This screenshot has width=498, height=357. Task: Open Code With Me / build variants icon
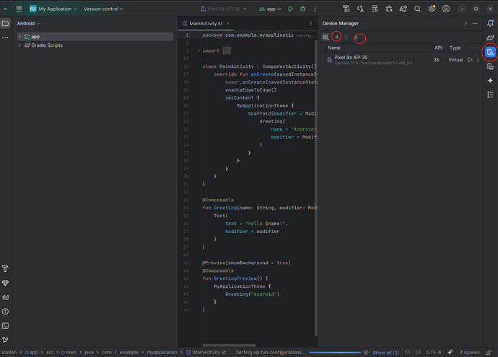coord(346,9)
